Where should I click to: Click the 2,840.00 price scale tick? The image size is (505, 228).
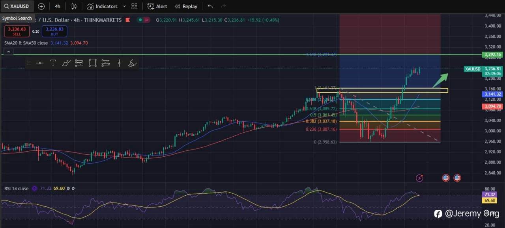[x=492, y=173]
